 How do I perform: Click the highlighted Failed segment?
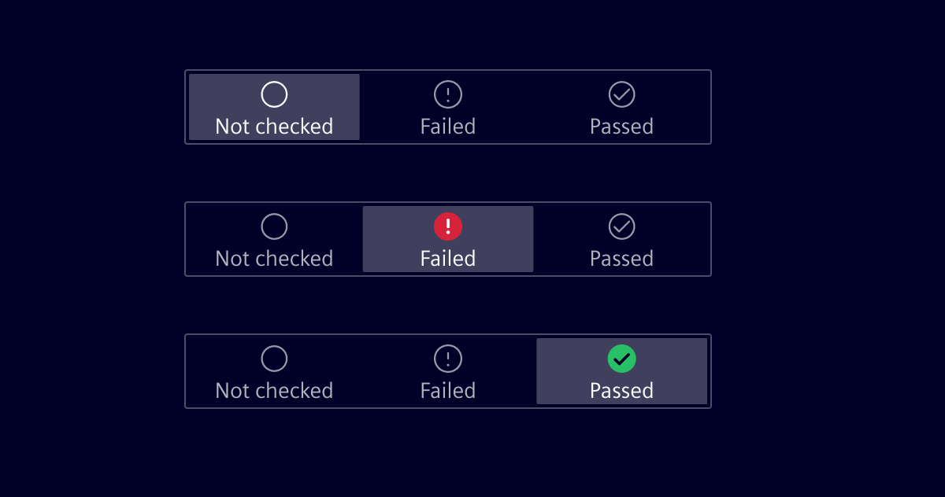(447, 239)
